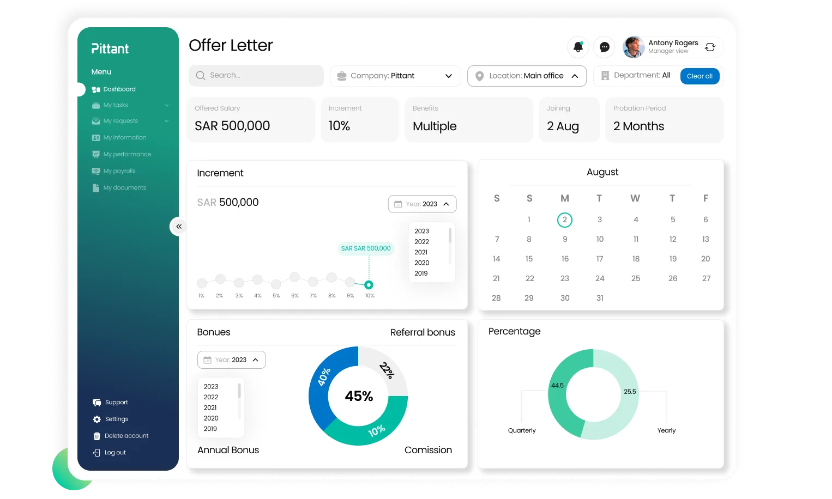The height and width of the screenshot is (499, 832).
Task: Open My payrolls menu item
Action: (x=119, y=171)
